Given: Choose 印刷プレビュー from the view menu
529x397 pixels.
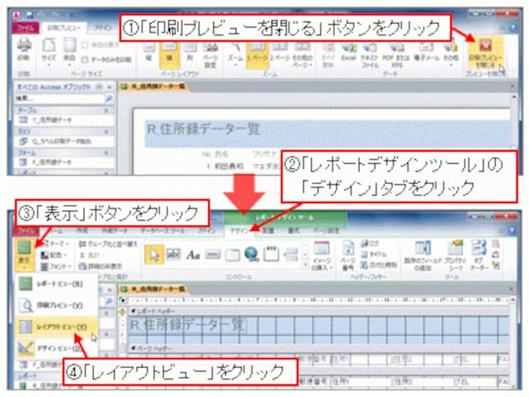Looking at the screenshot, I should 56,305.
